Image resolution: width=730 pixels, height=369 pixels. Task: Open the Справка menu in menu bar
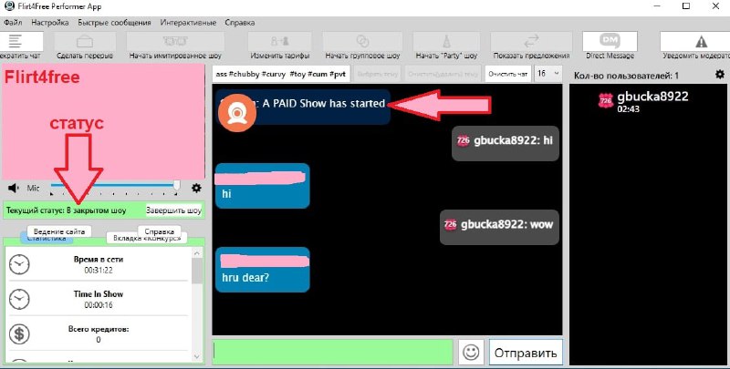[239, 22]
